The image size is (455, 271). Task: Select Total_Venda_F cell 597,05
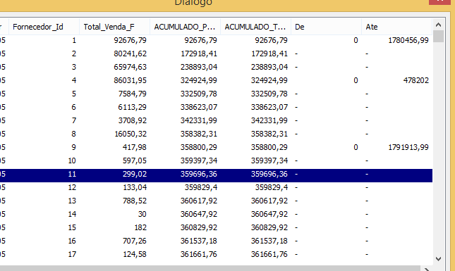coord(135,160)
